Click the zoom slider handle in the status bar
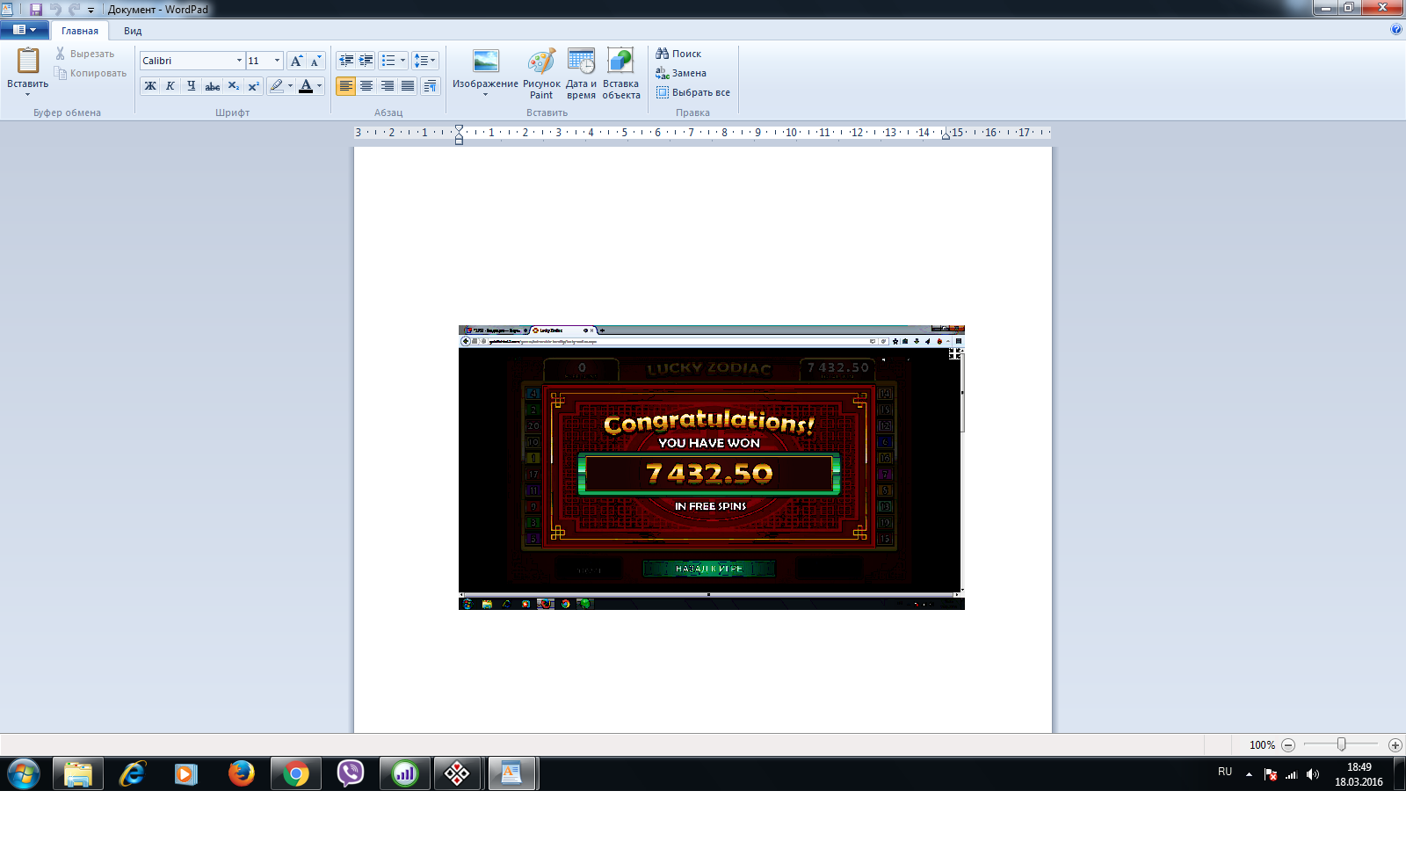The width and height of the screenshot is (1406, 849). (1341, 744)
